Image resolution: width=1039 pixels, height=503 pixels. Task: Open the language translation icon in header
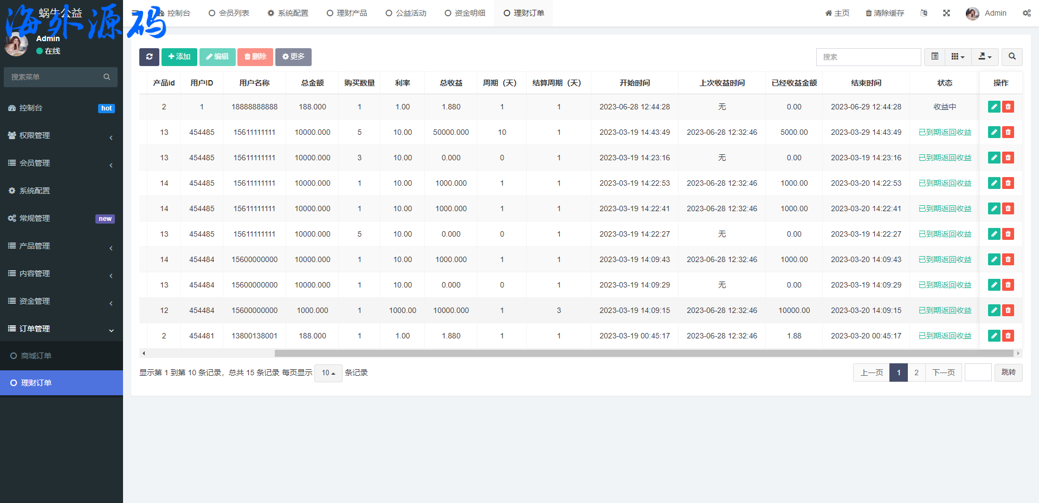pyautogui.click(x=924, y=13)
